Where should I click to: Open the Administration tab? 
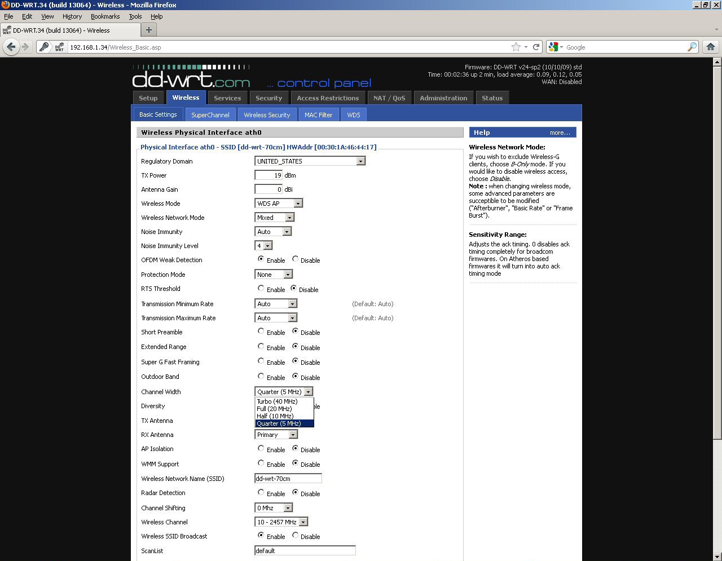[x=443, y=98]
